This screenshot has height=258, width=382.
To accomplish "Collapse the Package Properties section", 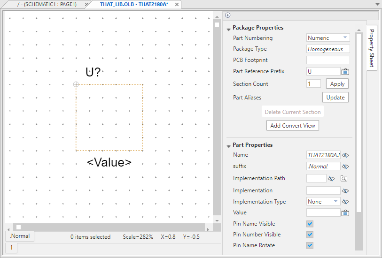I will click(x=228, y=28).
